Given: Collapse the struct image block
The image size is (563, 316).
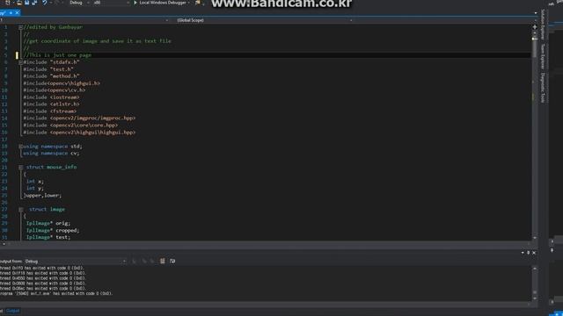Looking at the screenshot, I should 20,210.
